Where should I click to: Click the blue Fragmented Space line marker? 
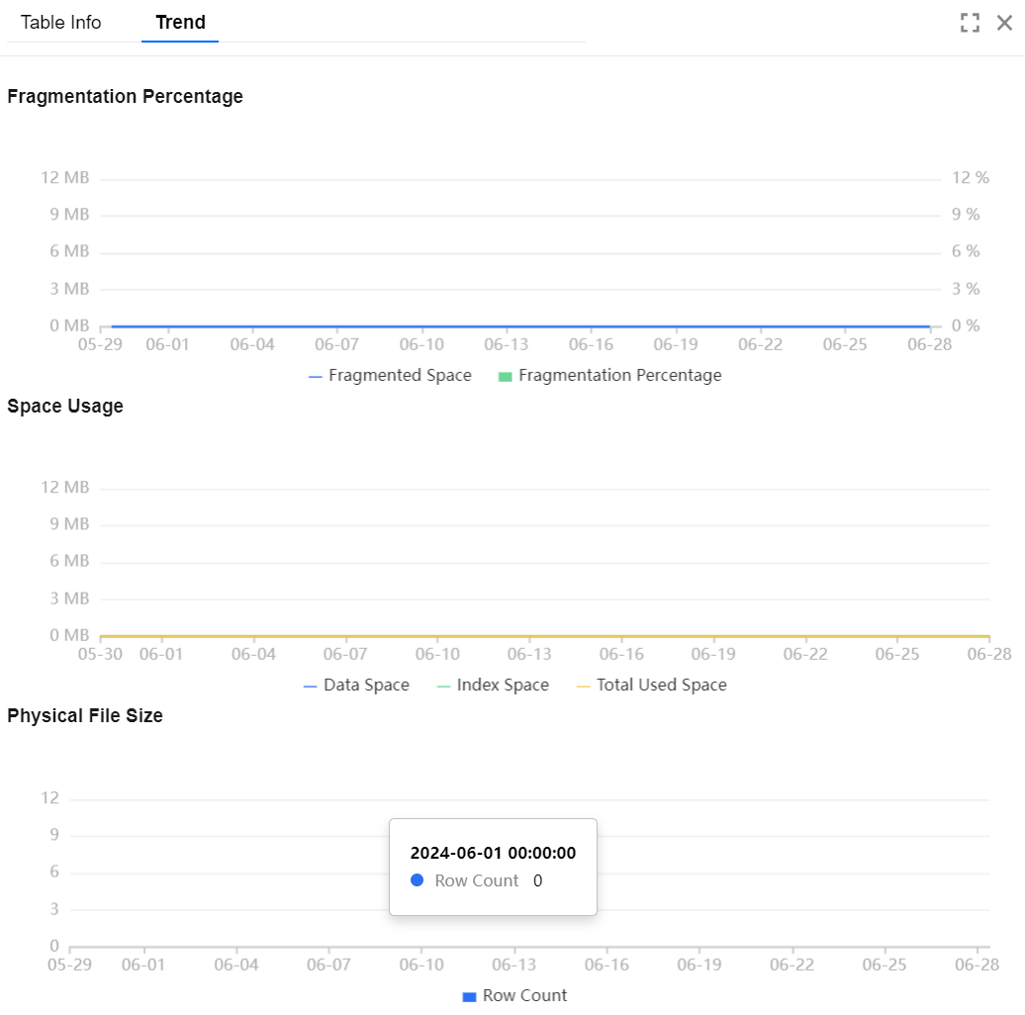tap(316, 377)
